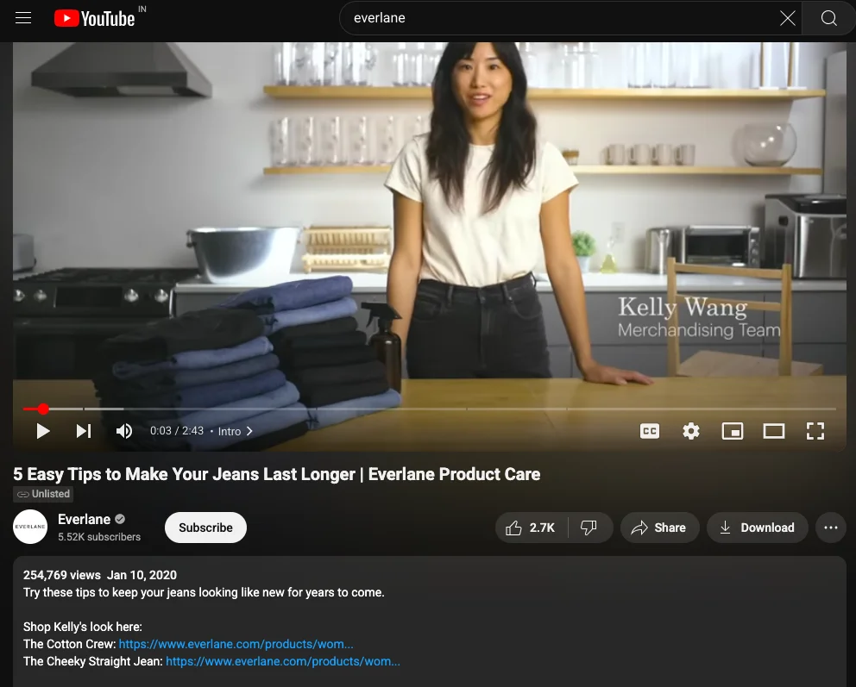Open the Everlane channel name
Screen dimensions: 856x687
click(x=84, y=519)
